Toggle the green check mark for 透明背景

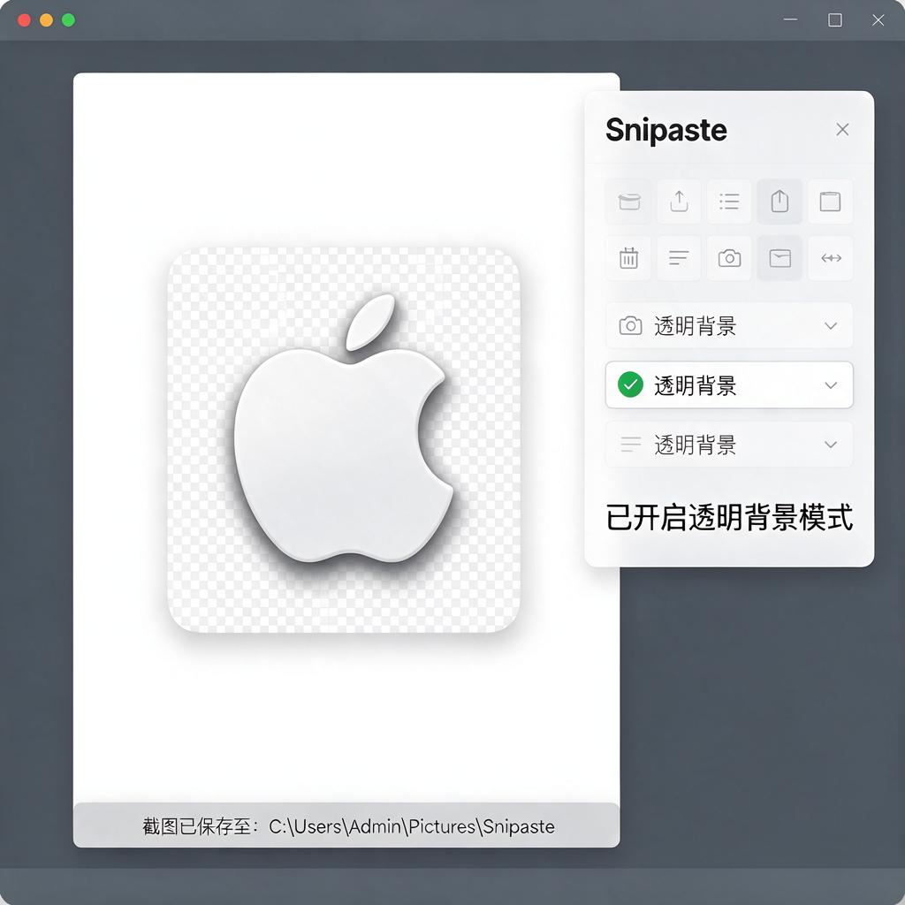pyautogui.click(x=630, y=385)
